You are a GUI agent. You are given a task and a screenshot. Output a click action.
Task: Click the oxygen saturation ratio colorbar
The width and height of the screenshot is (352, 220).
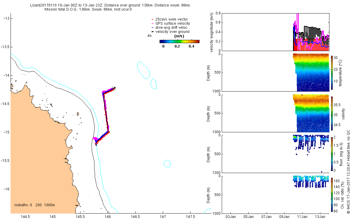point(332,195)
